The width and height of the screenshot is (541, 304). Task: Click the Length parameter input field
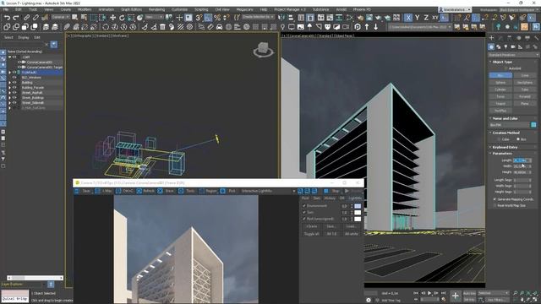[521, 160]
